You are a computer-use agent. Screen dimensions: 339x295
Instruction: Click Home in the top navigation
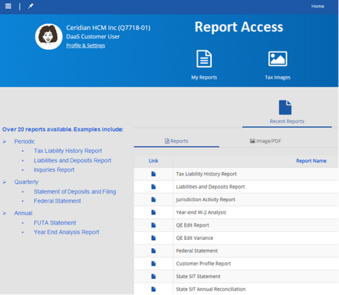pos(318,6)
